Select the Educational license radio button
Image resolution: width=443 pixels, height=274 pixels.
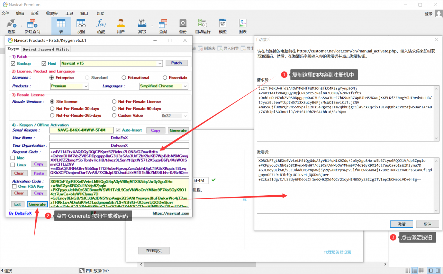(x=124, y=78)
